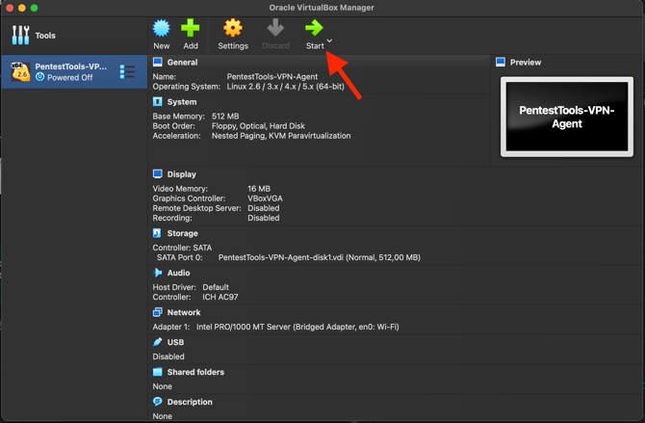The height and width of the screenshot is (423, 645).
Task: Open the Description heading
Action: coord(190,402)
